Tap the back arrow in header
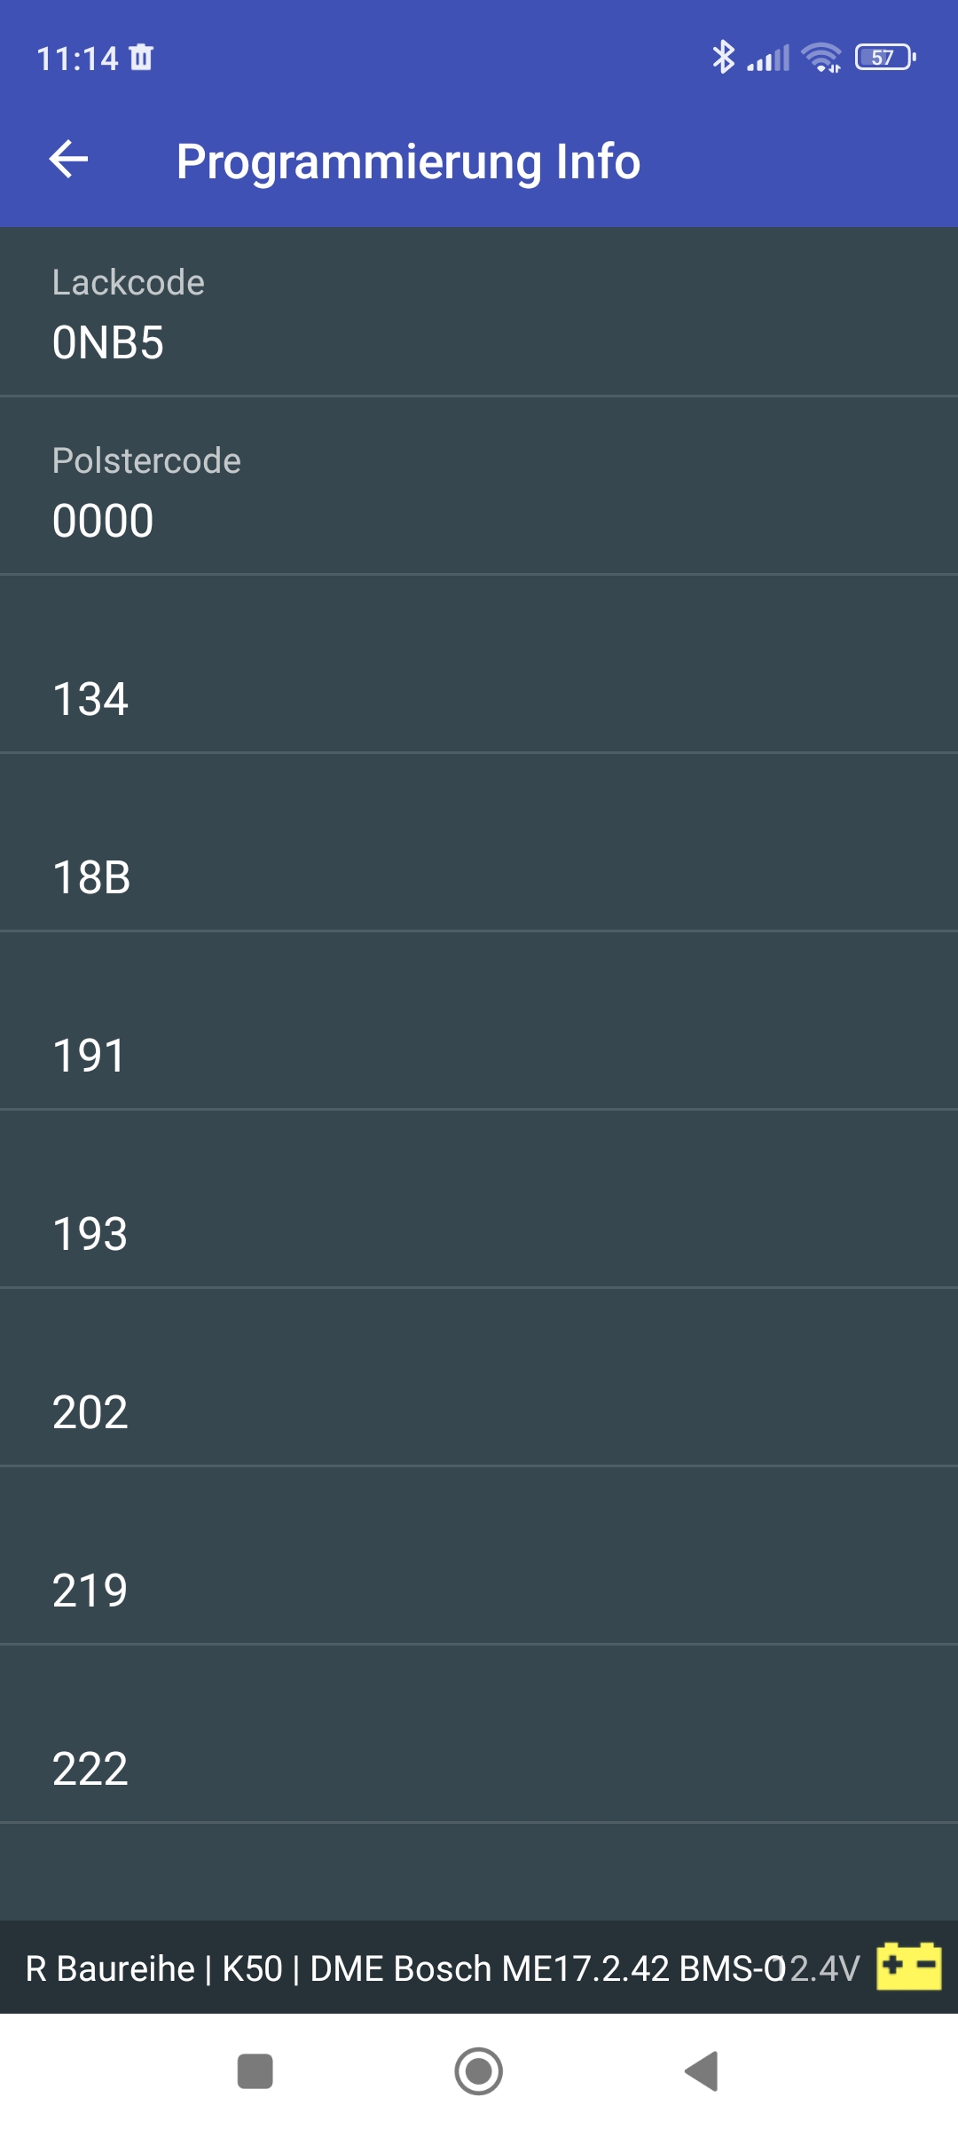 click(x=68, y=160)
